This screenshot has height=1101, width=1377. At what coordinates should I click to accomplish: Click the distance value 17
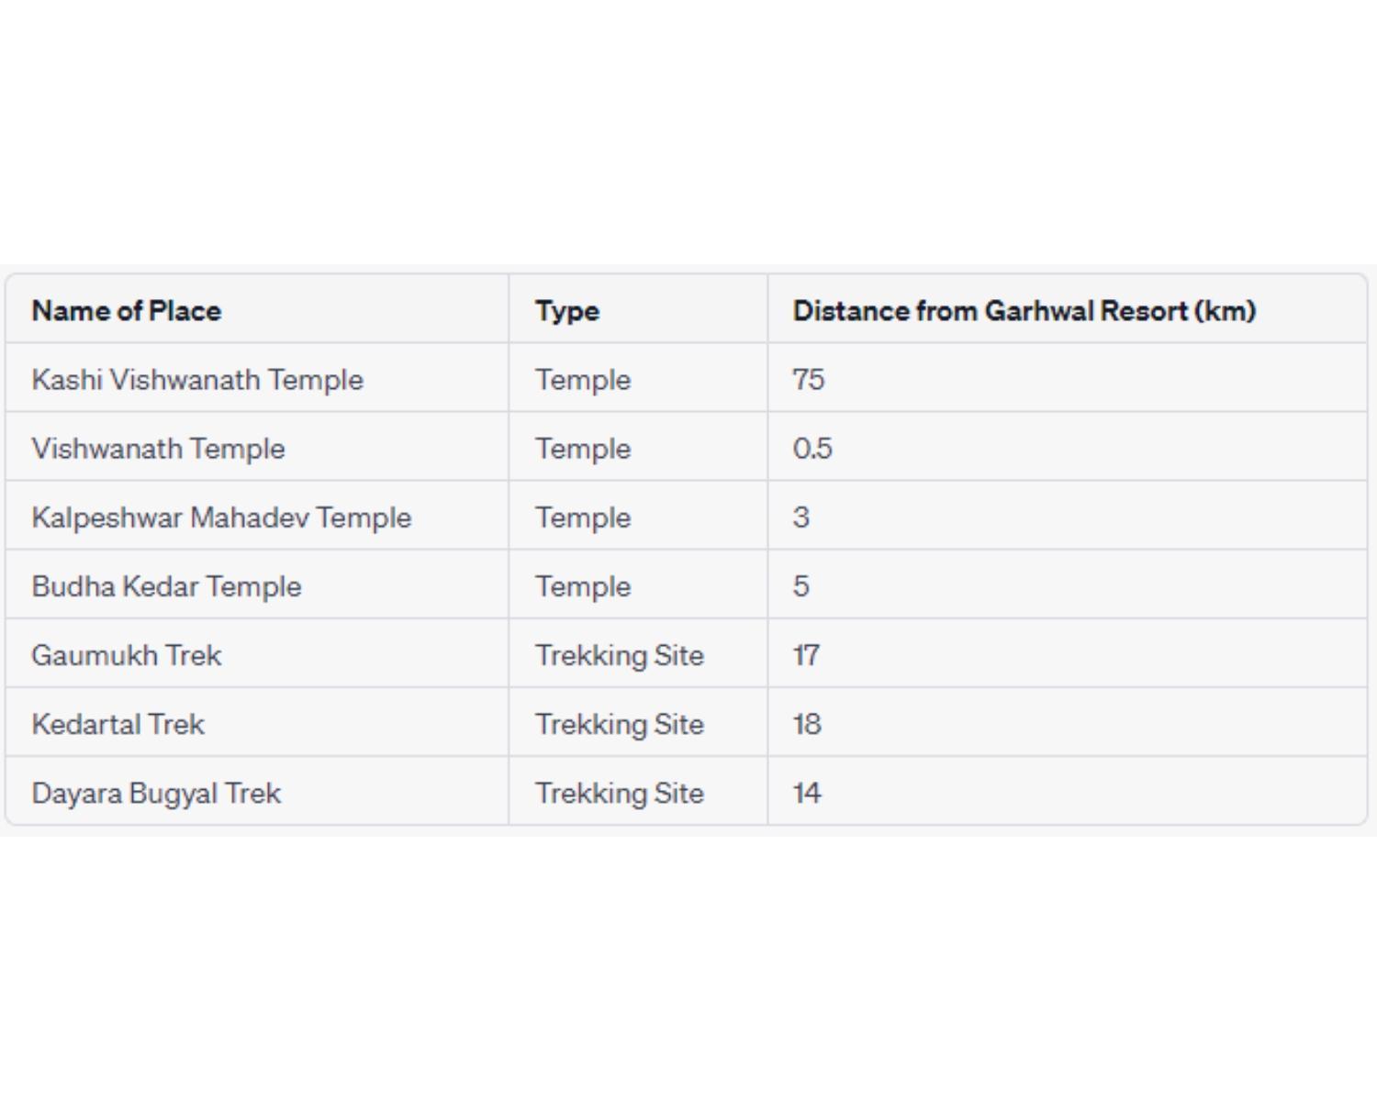coord(806,654)
